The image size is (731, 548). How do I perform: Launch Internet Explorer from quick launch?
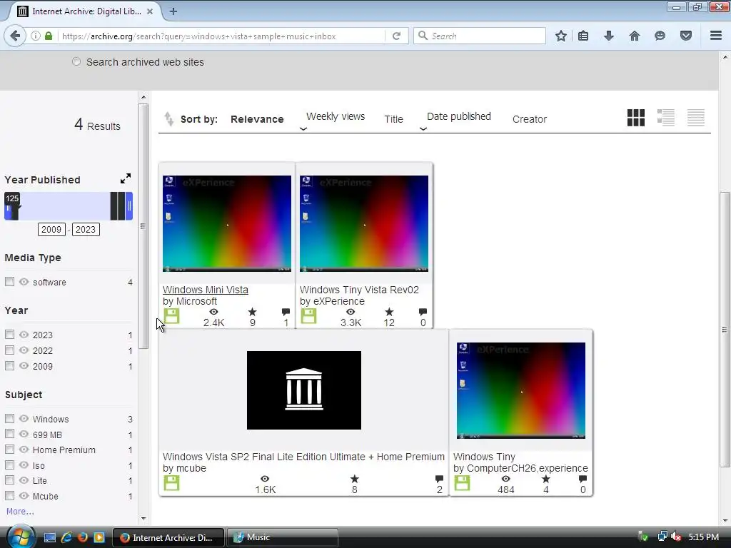pos(66,537)
